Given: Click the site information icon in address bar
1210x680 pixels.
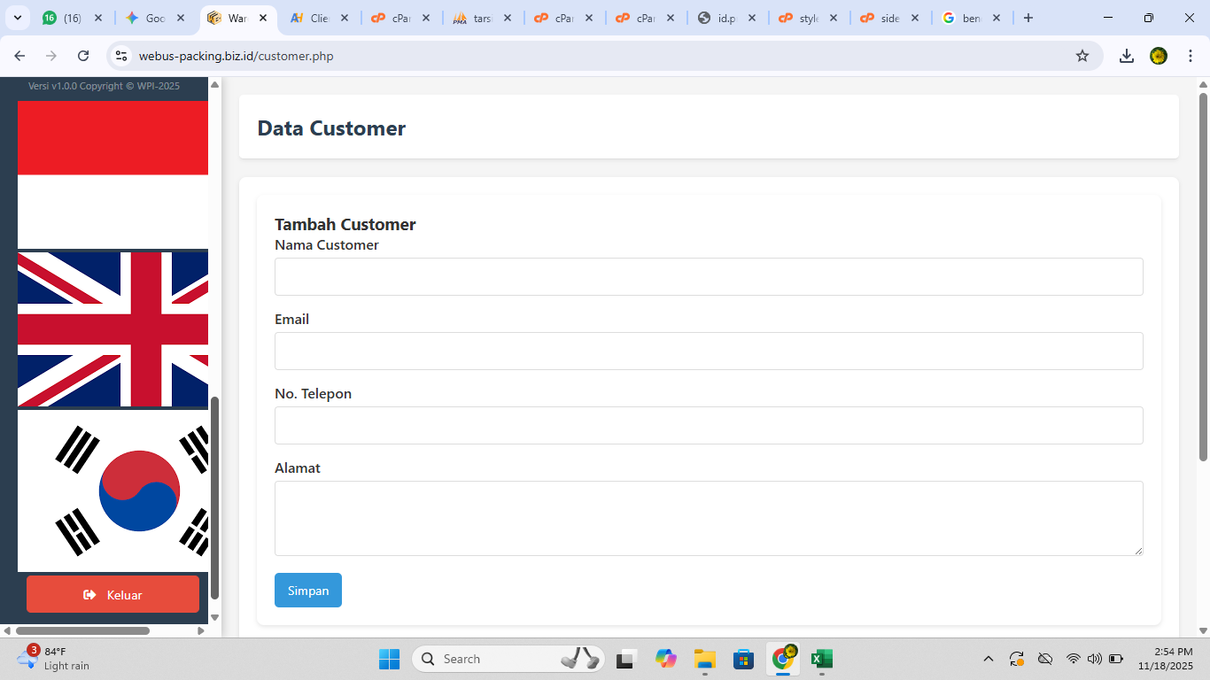Looking at the screenshot, I should pos(121,56).
